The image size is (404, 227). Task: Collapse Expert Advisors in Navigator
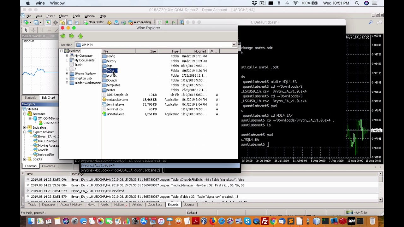(x=25, y=132)
